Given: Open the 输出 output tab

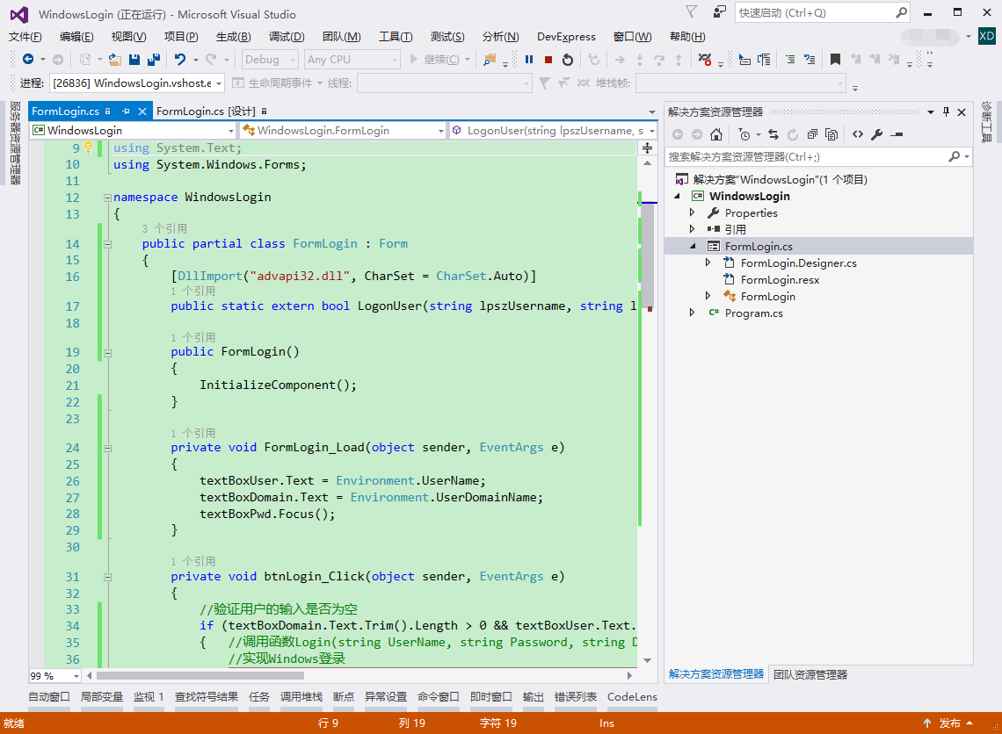Looking at the screenshot, I should (533, 696).
